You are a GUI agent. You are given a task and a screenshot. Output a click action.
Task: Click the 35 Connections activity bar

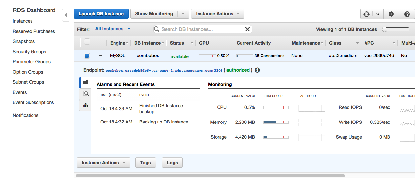click(245, 56)
